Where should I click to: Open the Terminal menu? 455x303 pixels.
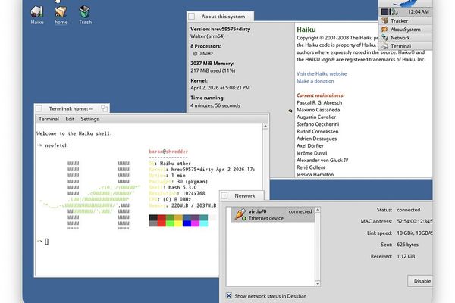tap(49, 119)
